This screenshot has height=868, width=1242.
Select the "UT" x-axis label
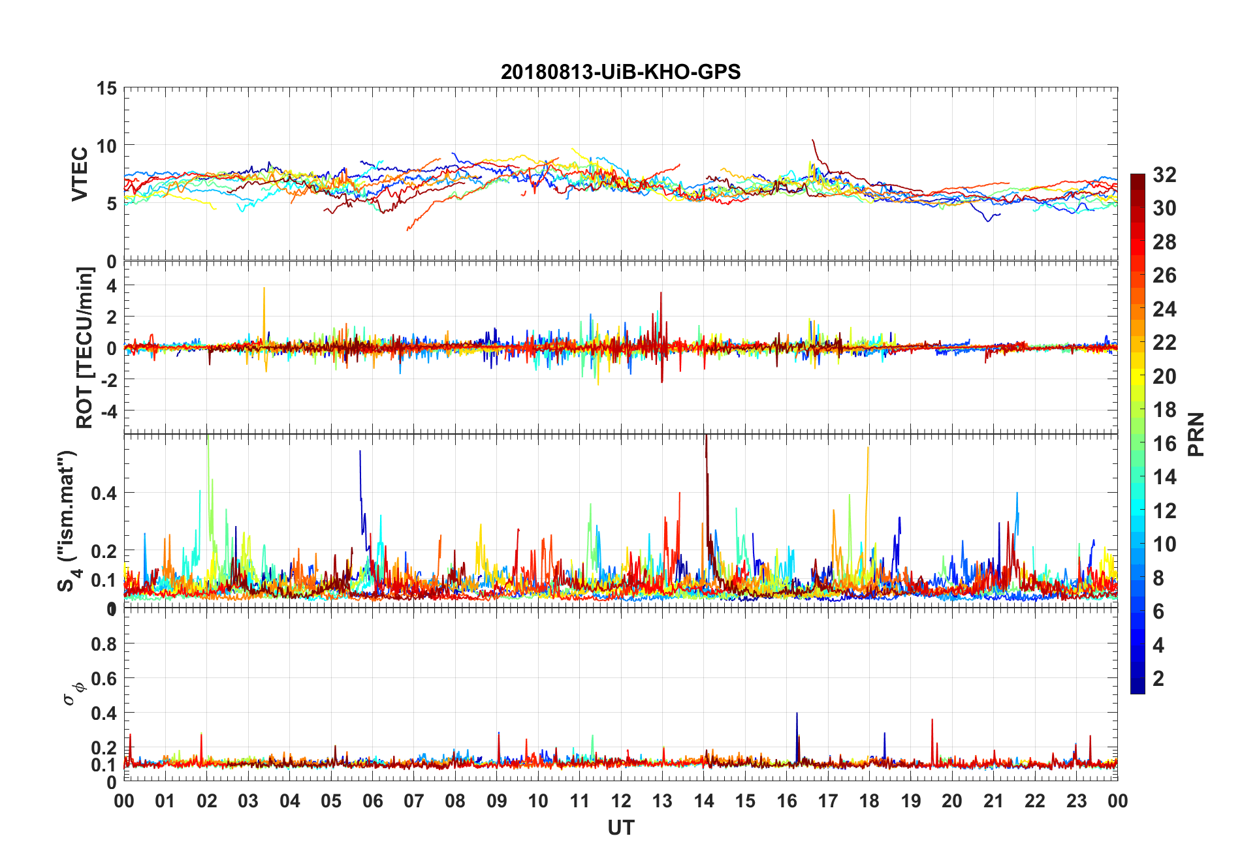pyautogui.click(x=621, y=828)
